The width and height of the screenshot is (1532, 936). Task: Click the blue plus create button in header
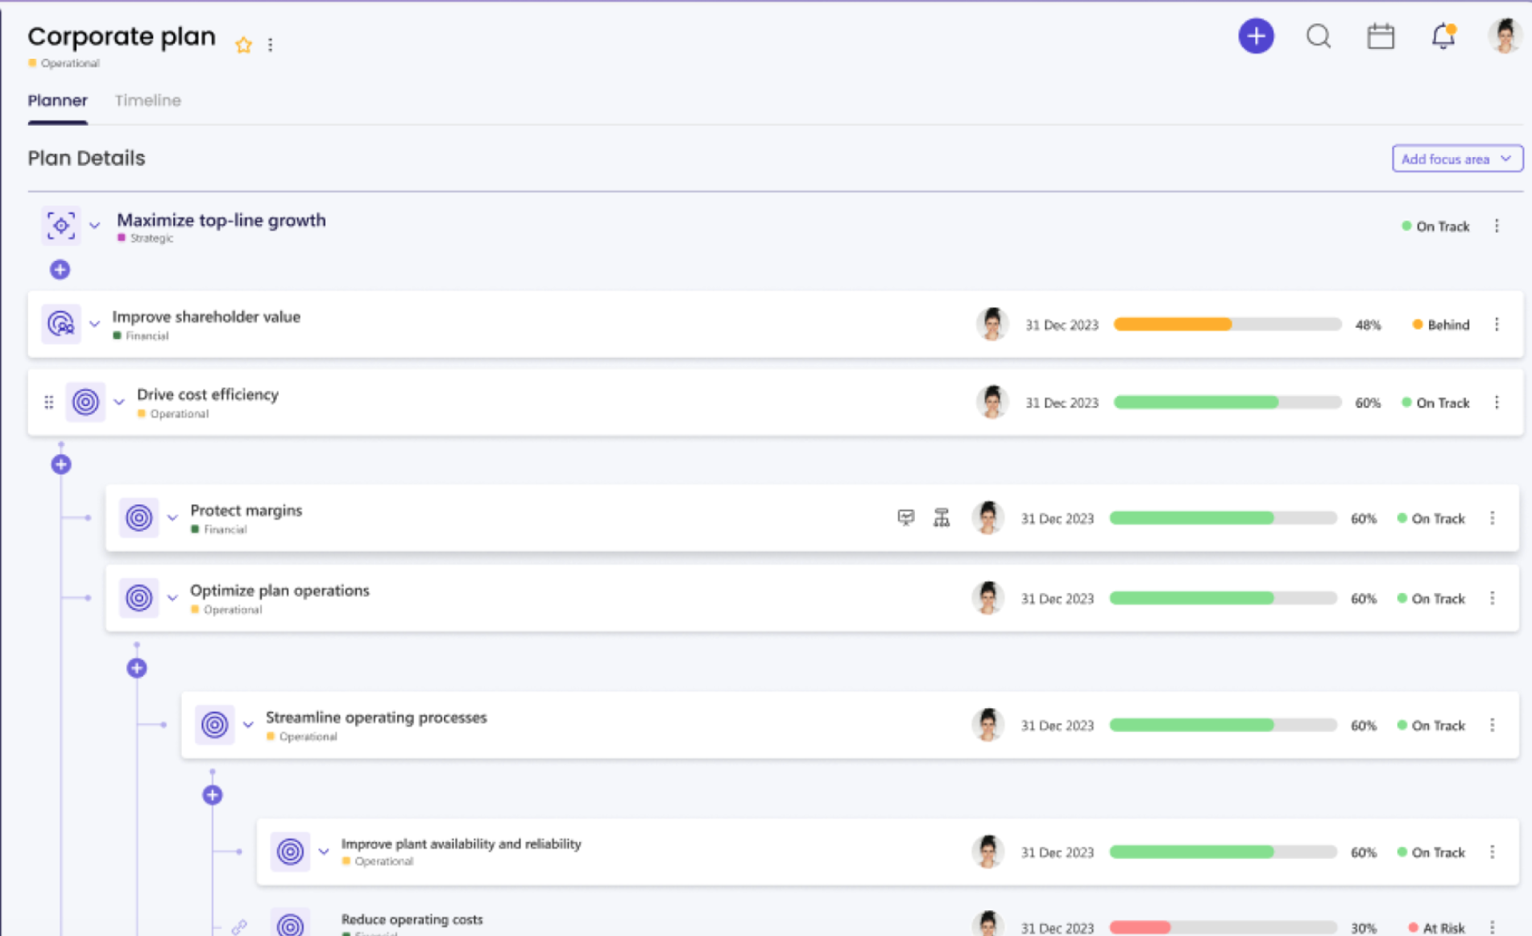pos(1256,36)
